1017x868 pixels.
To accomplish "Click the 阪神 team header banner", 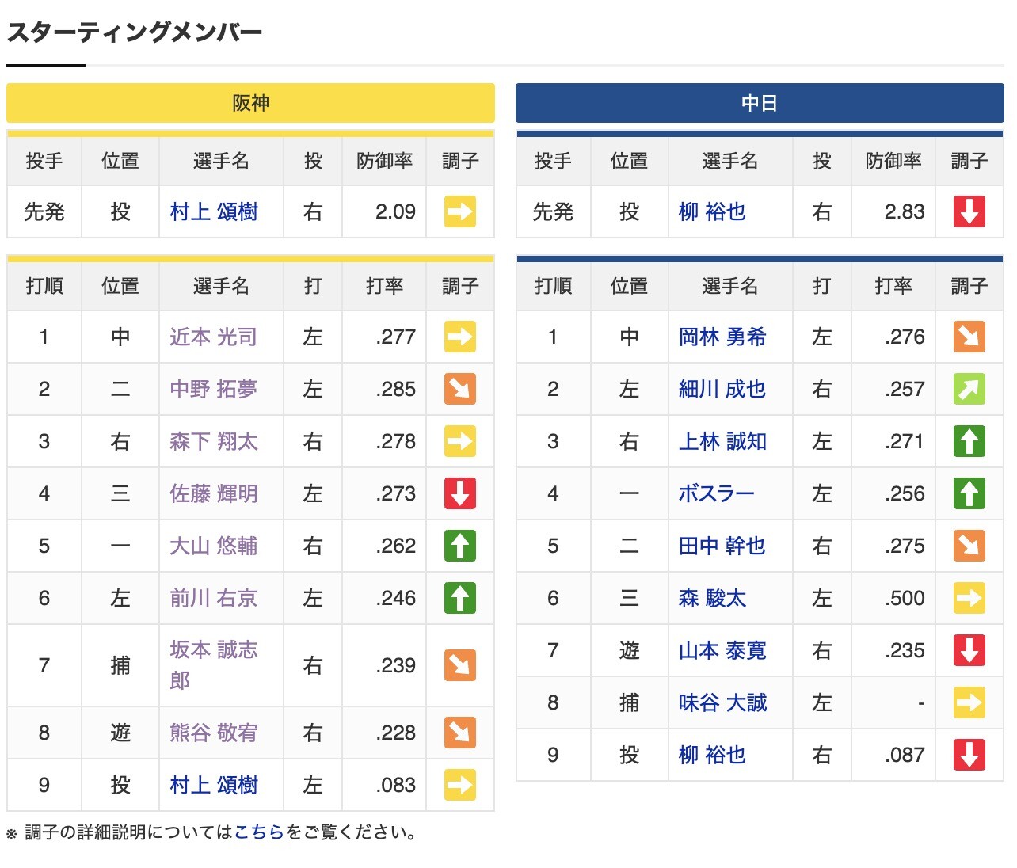I will [250, 103].
